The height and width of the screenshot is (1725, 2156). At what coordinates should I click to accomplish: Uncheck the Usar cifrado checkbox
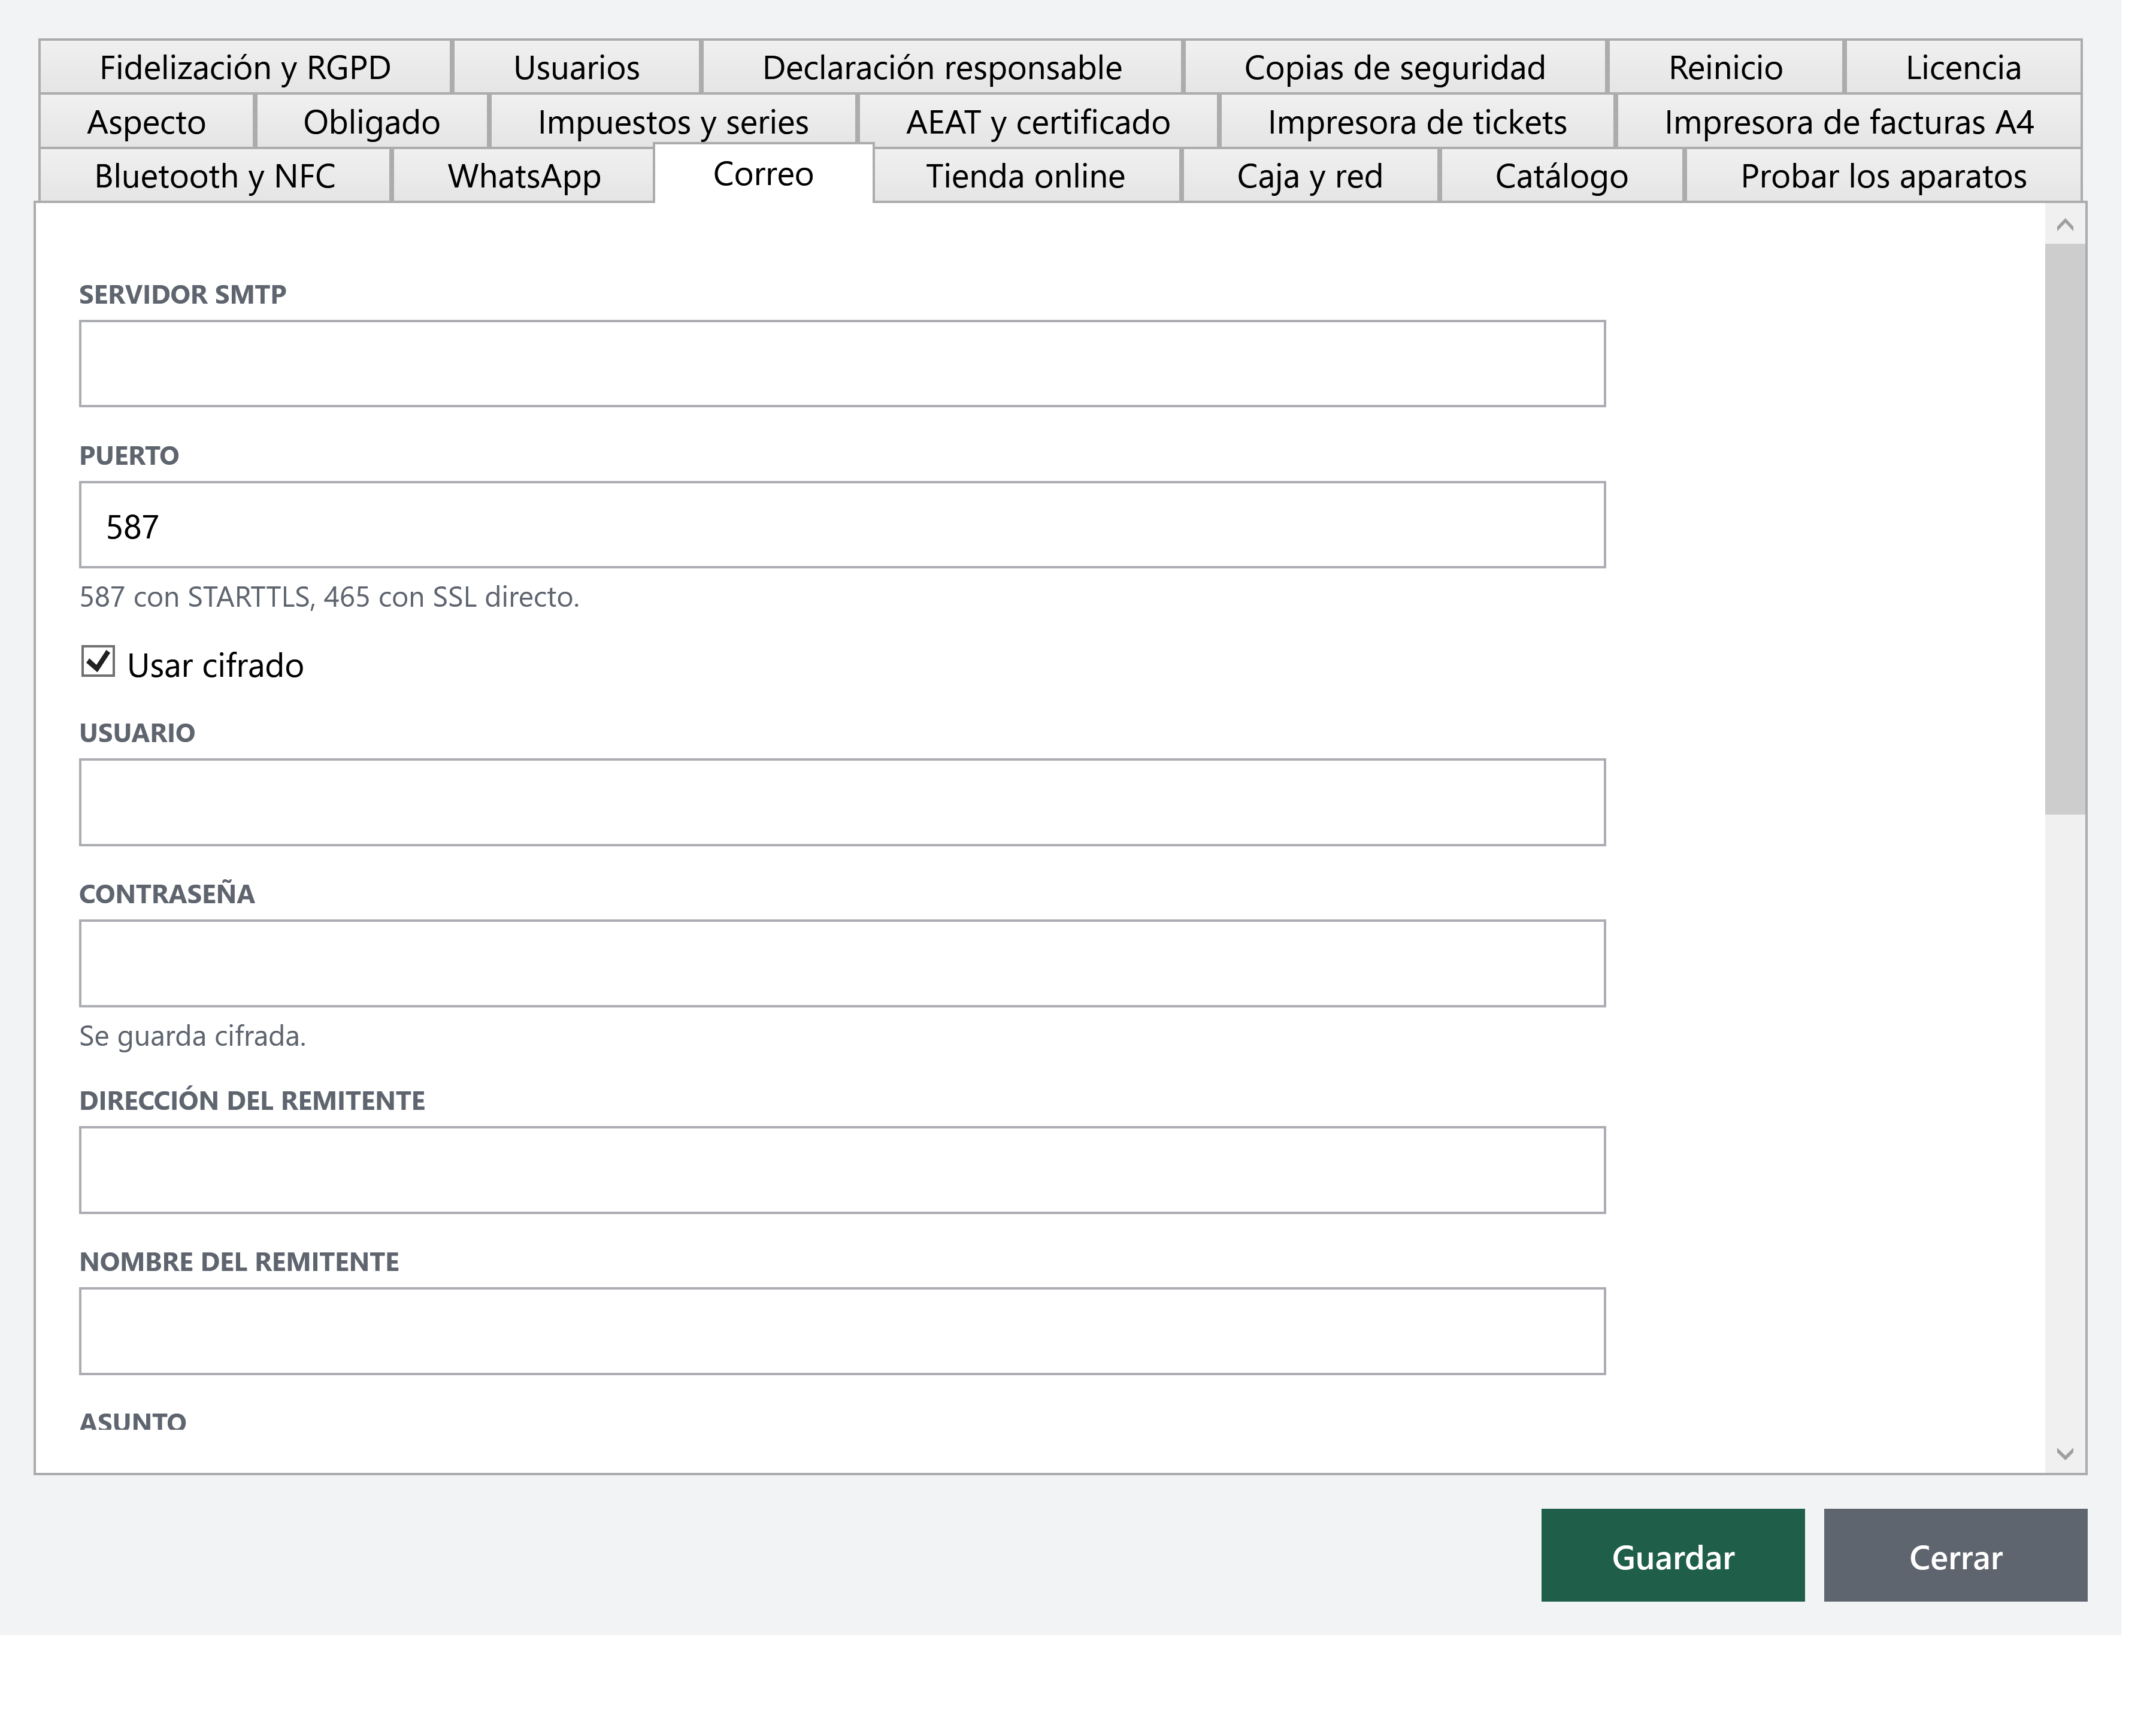[x=98, y=662]
